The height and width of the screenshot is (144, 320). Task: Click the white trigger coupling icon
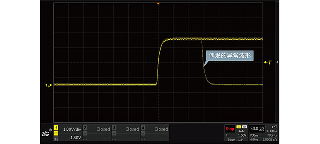point(244,127)
